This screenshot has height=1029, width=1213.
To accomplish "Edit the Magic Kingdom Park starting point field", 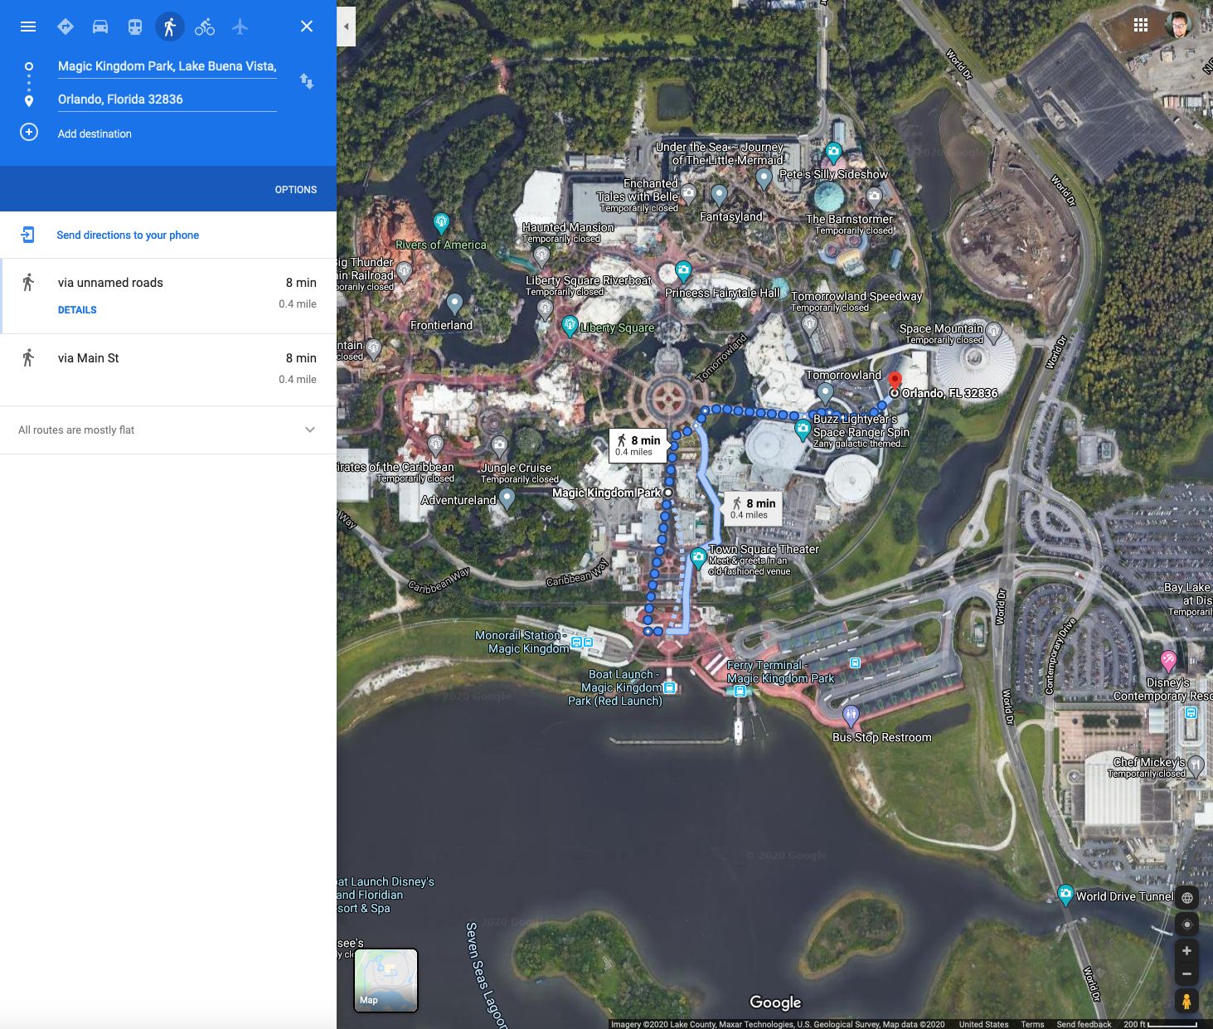I will point(167,66).
